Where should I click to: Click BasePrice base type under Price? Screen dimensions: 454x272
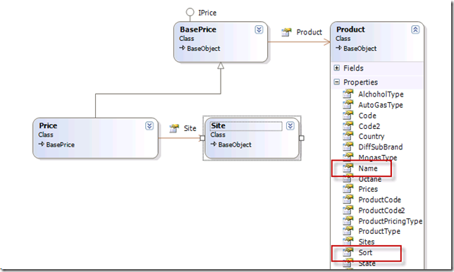coord(60,144)
